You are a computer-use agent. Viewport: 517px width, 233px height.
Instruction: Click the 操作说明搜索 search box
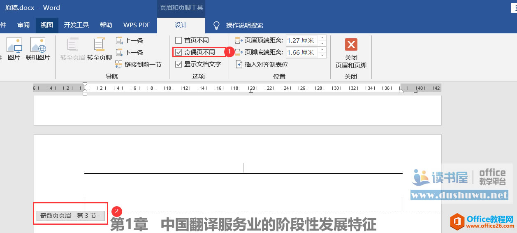pos(245,26)
